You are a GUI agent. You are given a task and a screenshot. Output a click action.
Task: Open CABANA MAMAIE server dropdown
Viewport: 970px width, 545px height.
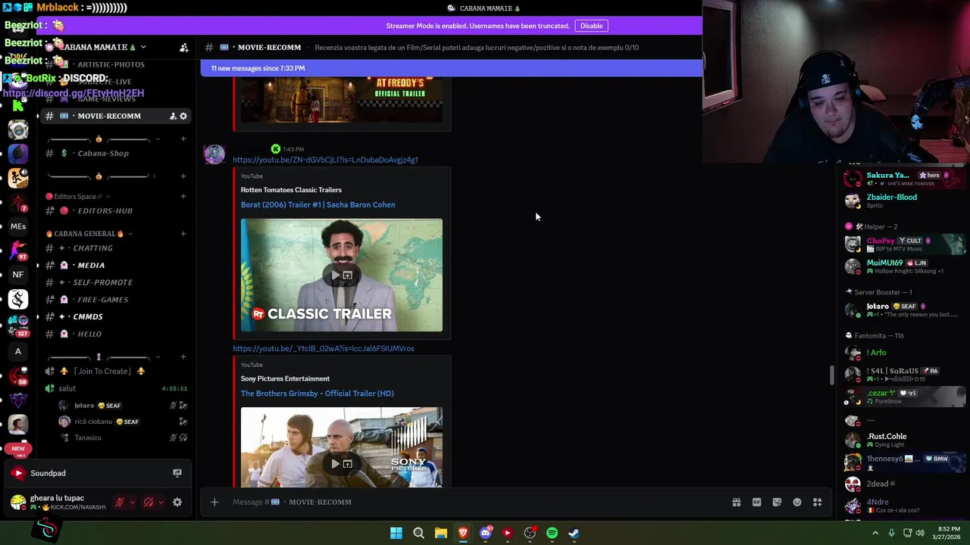[x=102, y=47]
